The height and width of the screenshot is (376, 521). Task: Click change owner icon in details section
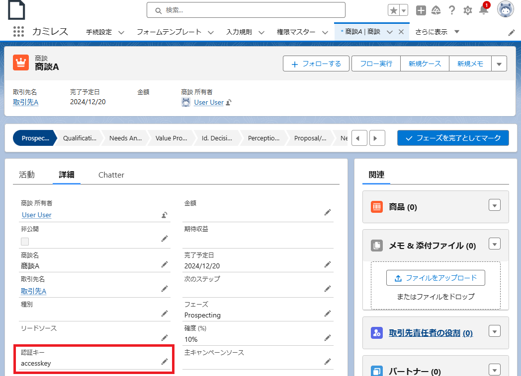(165, 215)
